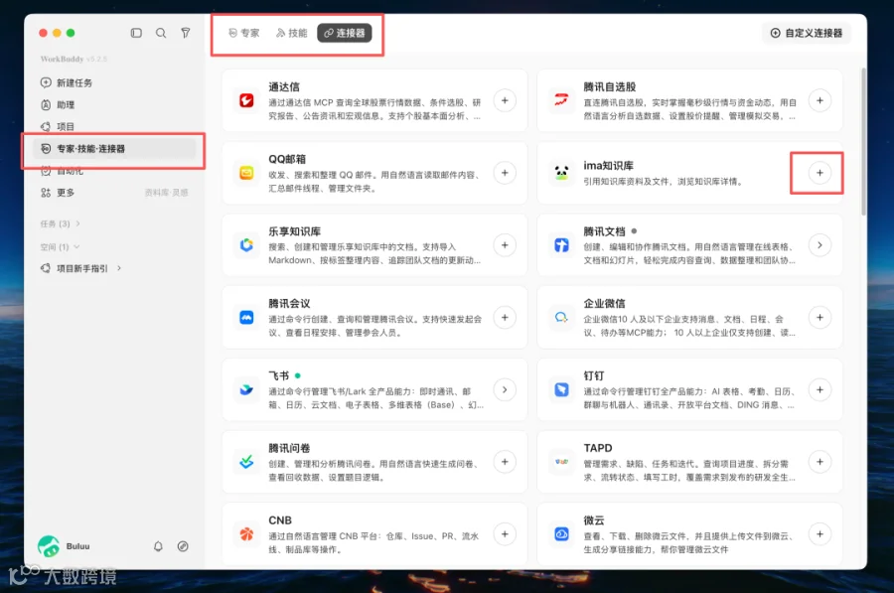Click the 腾讯文档 title text
This screenshot has height=593, width=894.
click(604, 231)
